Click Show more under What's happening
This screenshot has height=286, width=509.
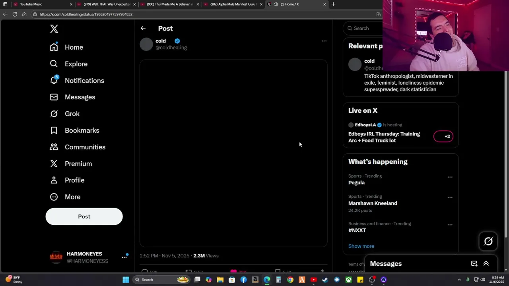click(361, 246)
